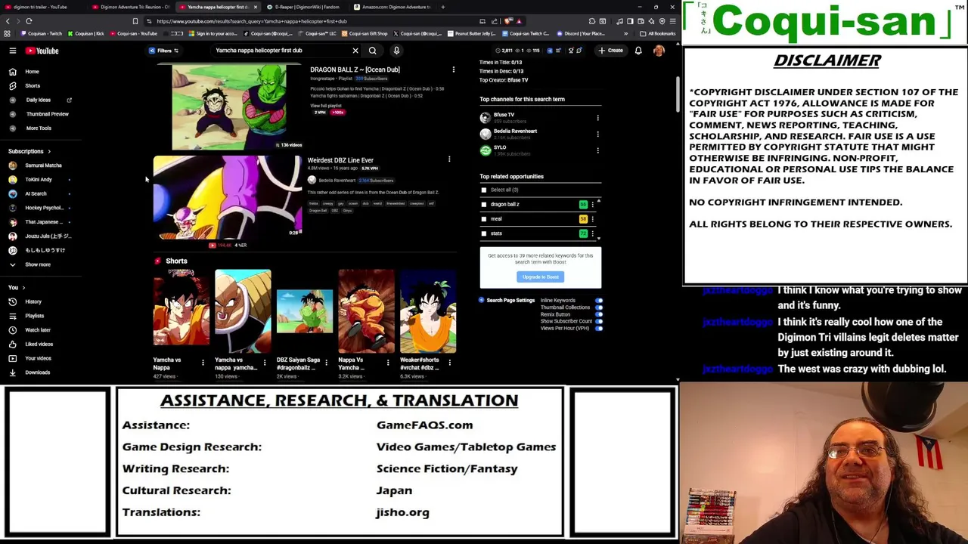Open the YouTube hamburger guide menu

(x=13, y=51)
